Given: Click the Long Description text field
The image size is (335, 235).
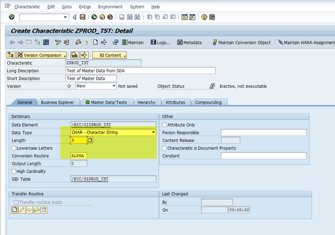Looking at the screenshot, I should [140, 71].
